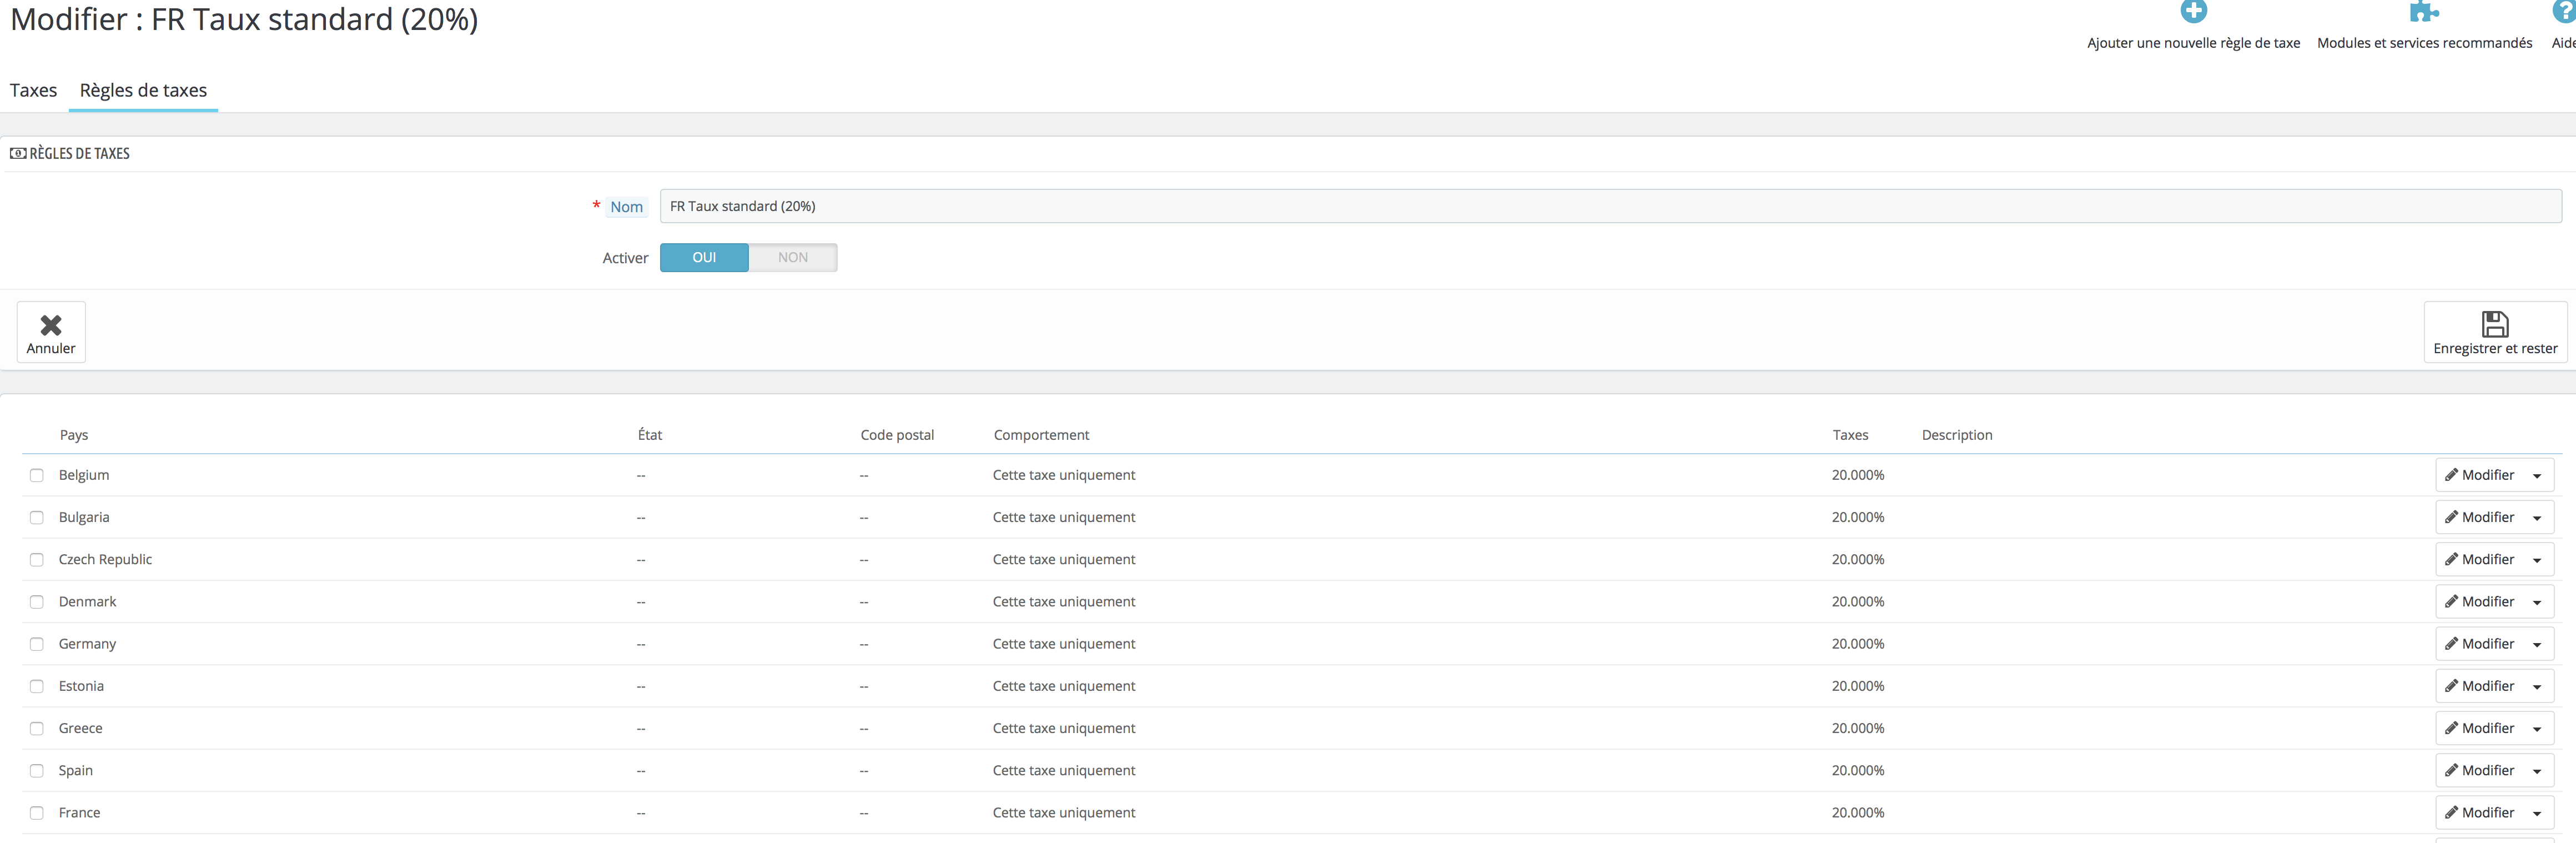
Task: Click the plus icon to add tax rule
Action: pos(2193,12)
